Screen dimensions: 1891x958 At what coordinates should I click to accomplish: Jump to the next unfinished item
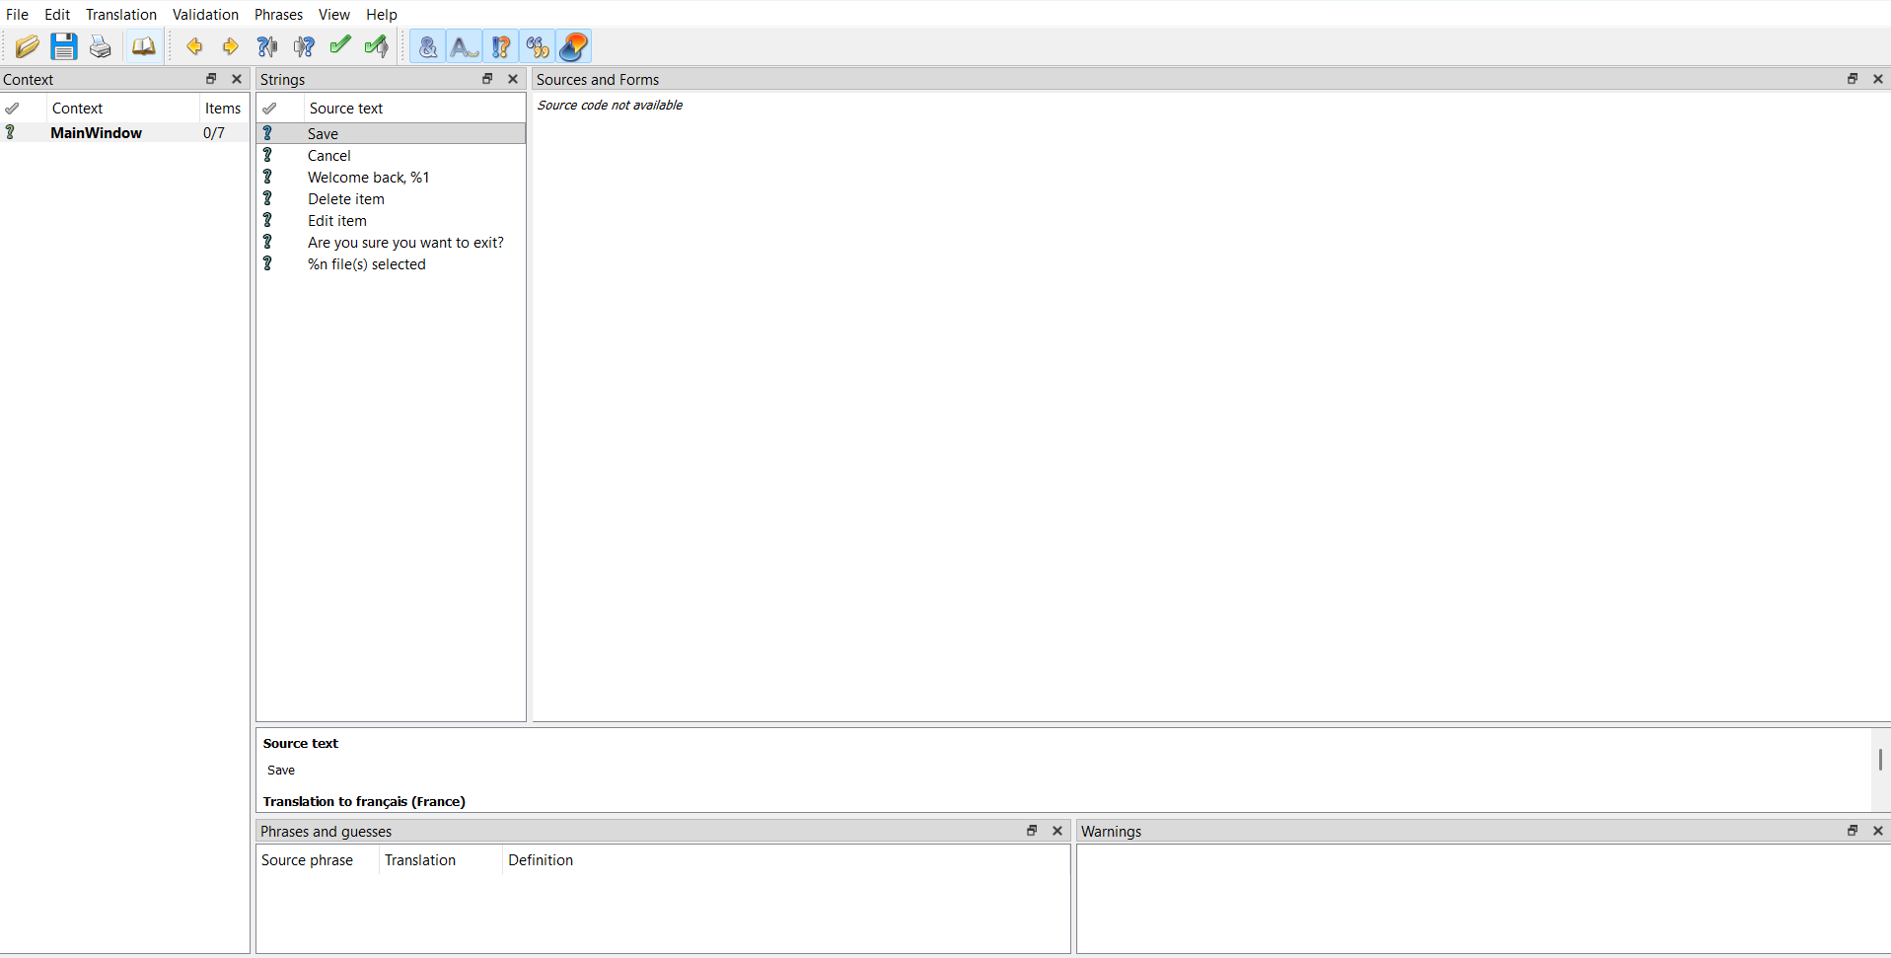(x=304, y=46)
